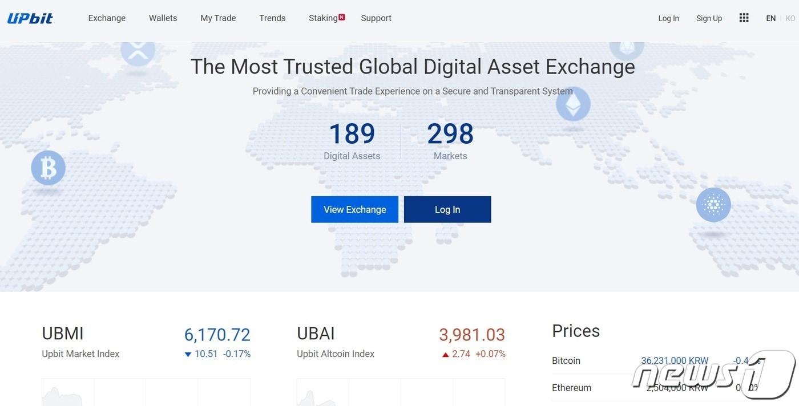Switch language to KO

[x=790, y=18]
